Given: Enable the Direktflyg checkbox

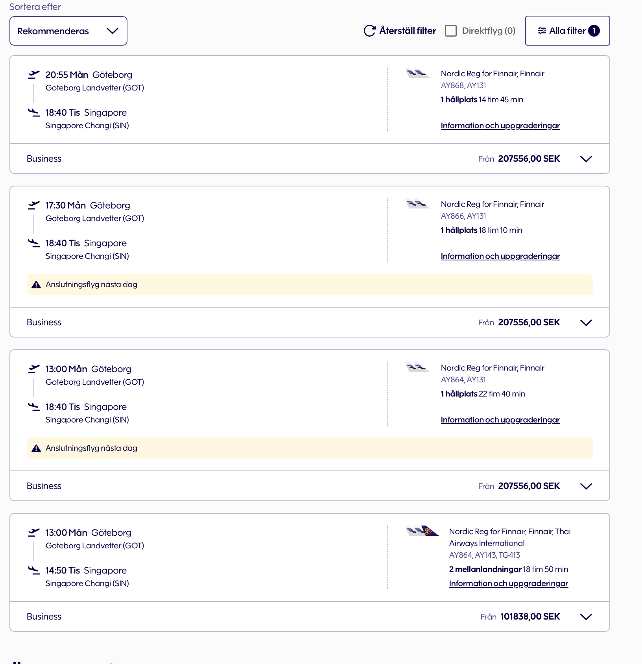Looking at the screenshot, I should click(x=451, y=31).
